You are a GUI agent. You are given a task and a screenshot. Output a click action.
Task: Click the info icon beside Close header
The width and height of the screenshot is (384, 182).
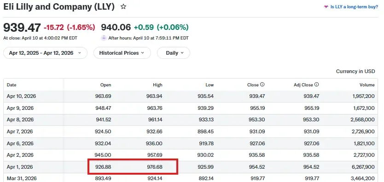tap(262, 85)
